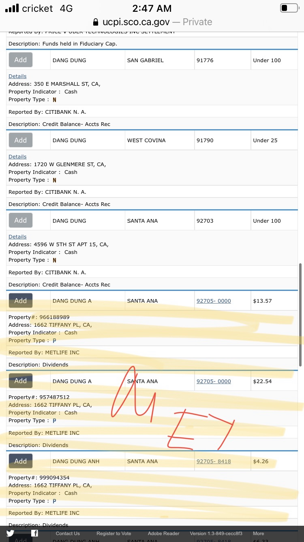
Task: Select zip code '92703'
Action: [205, 221]
